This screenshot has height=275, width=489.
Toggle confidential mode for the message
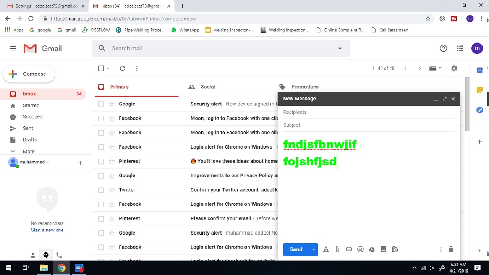[x=395, y=249]
